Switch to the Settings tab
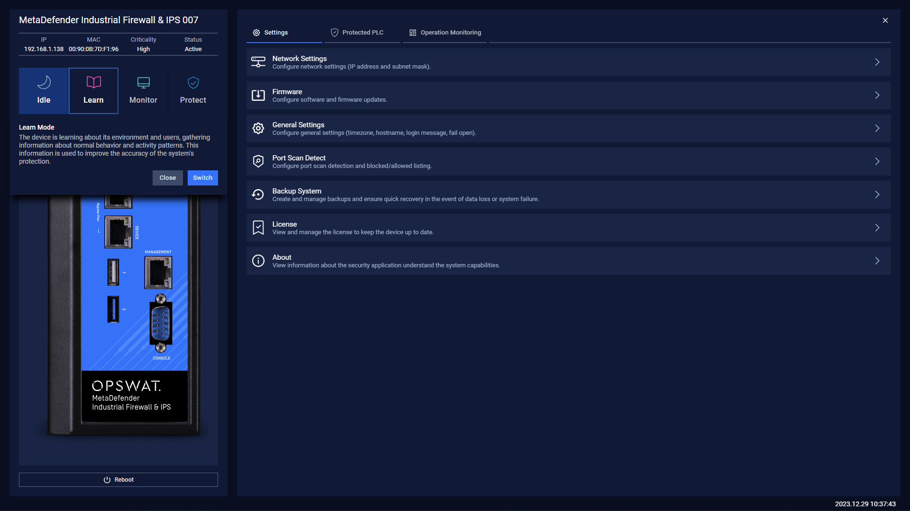 coord(284,33)
